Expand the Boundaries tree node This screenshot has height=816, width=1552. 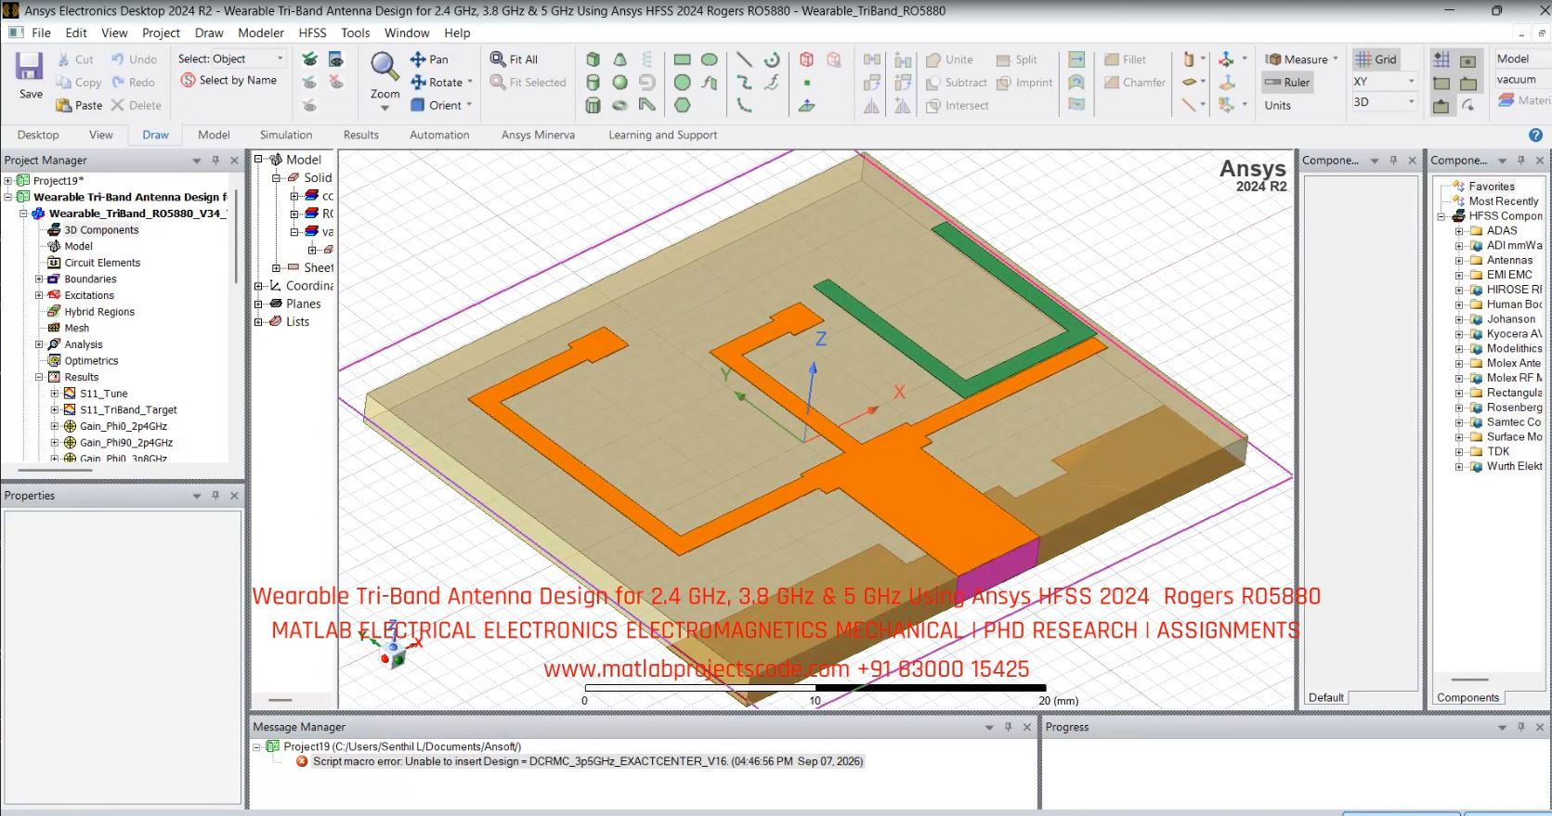(39, 278)
